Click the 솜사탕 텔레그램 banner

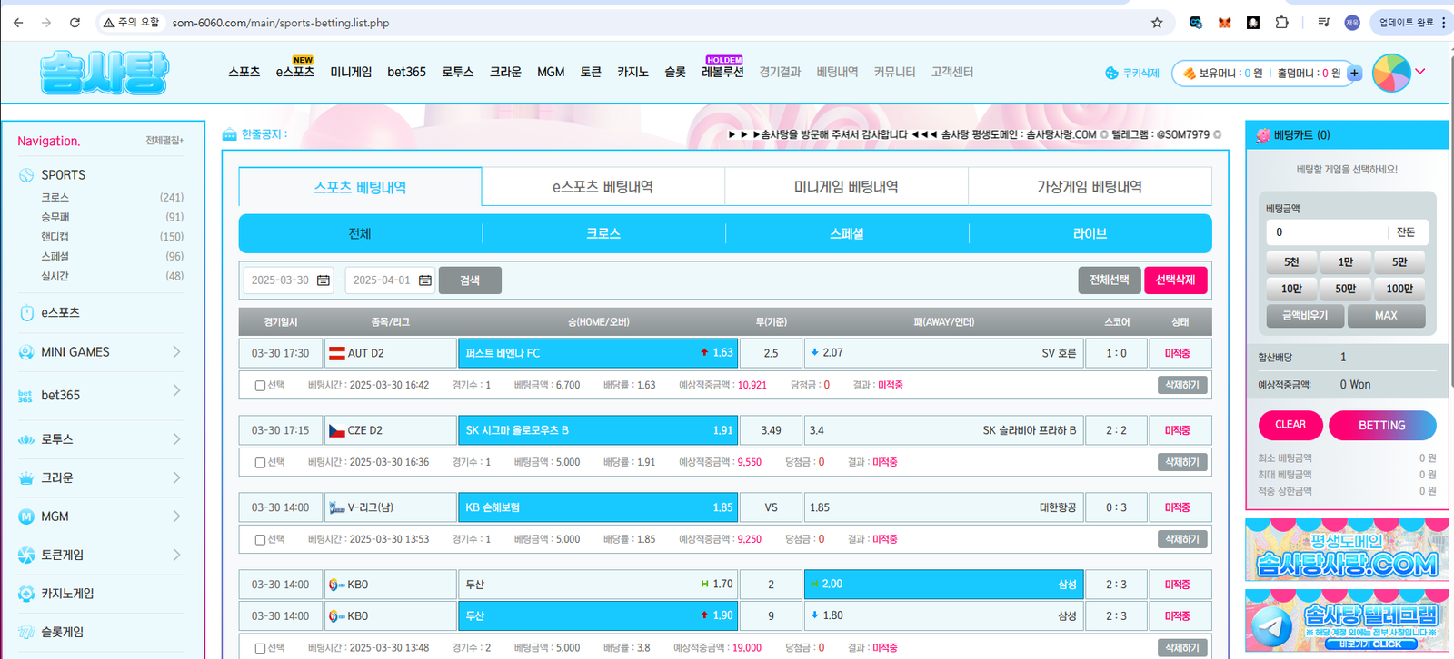tap(1346, 621)
